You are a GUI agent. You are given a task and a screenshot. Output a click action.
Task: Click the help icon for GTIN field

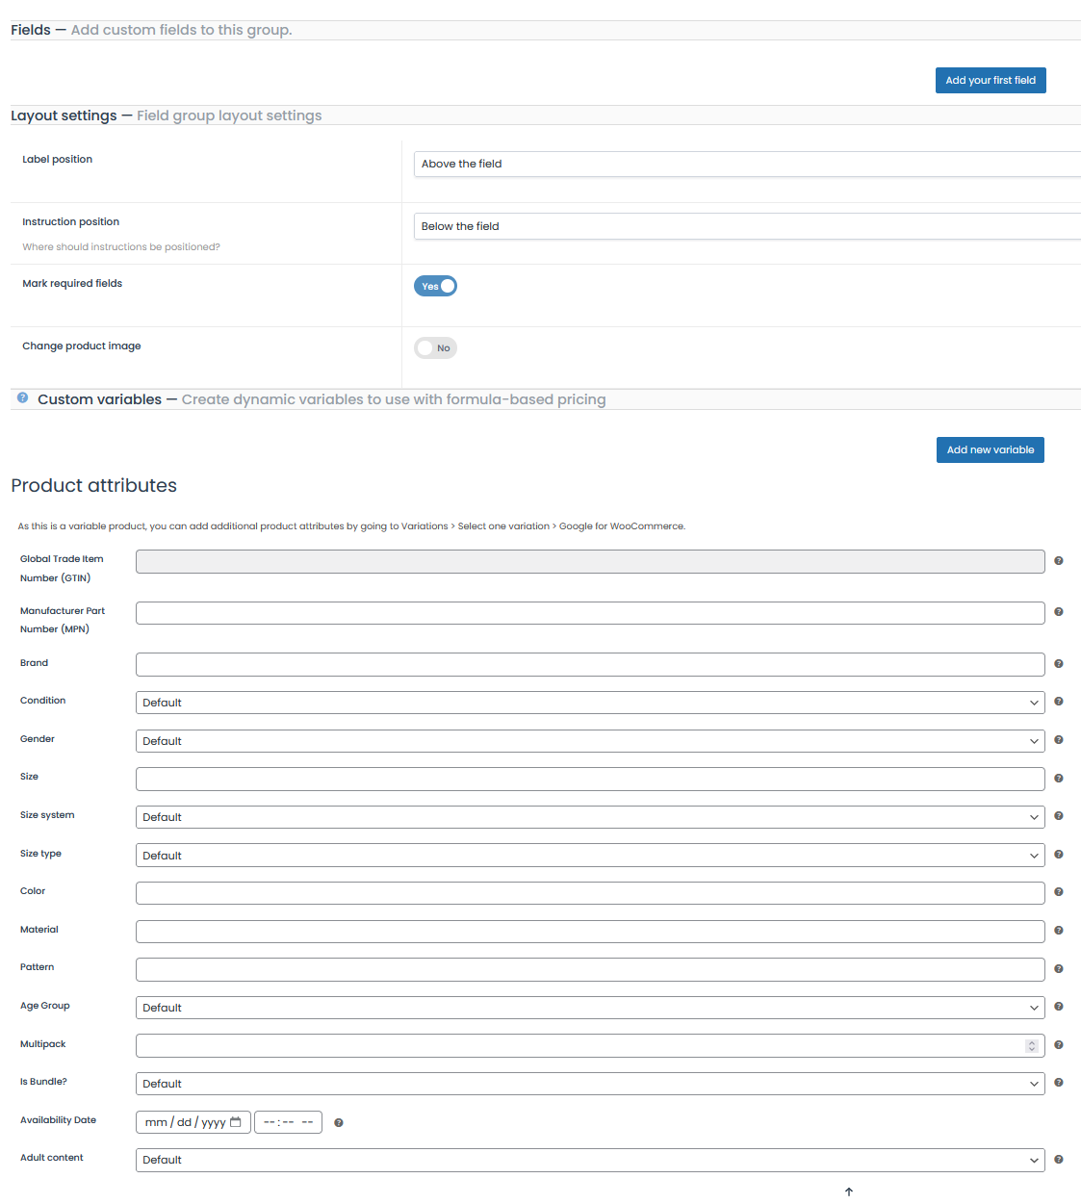click(x=1059, y=561)
